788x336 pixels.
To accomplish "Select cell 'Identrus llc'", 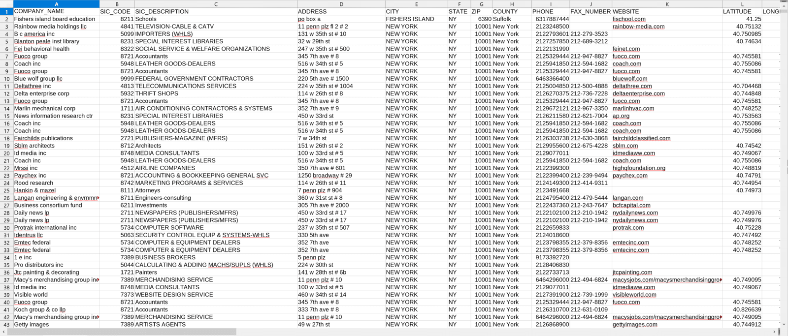I will [x=56, y=235].
